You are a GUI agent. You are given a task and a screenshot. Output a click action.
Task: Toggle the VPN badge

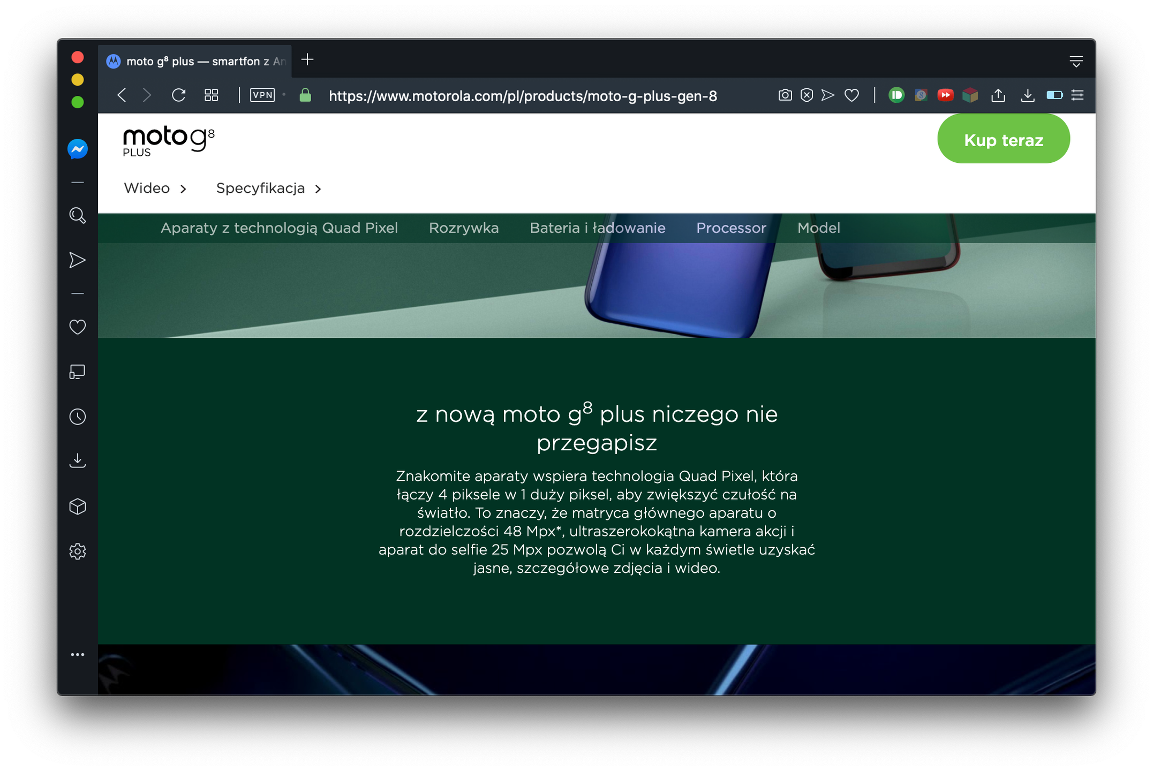[262, 95]
